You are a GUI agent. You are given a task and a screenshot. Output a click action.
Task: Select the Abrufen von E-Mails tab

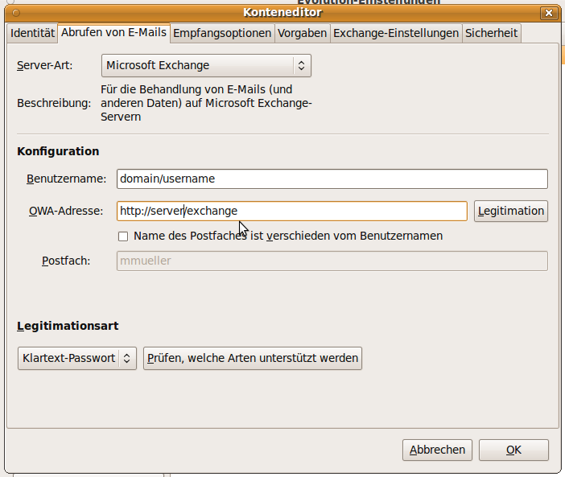pos(113,33)
